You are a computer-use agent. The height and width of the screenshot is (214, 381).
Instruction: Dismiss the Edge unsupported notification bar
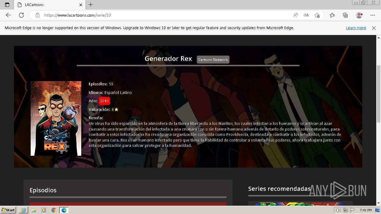pos(374,28)
